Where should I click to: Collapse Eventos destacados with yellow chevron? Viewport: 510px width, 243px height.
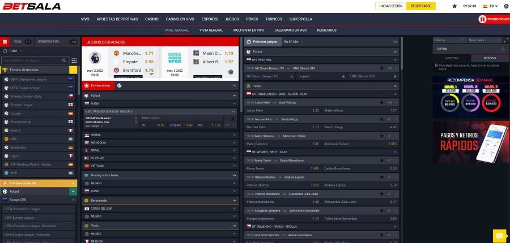point(73,70)
